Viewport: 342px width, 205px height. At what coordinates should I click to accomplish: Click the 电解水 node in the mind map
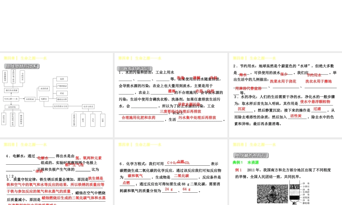click(44, 99)
